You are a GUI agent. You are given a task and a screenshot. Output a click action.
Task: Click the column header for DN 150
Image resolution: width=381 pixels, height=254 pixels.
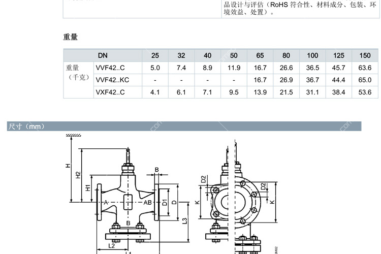(365, 55)
